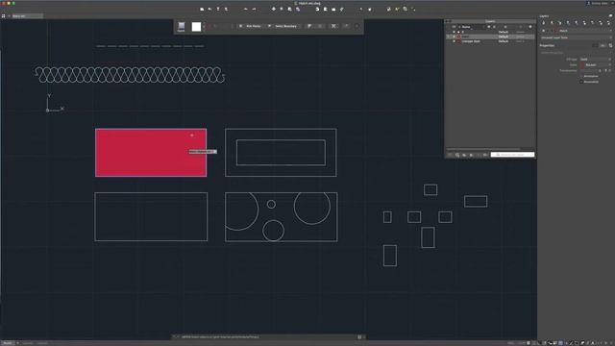Toggle visibility of layer 0

coord(455,32)
